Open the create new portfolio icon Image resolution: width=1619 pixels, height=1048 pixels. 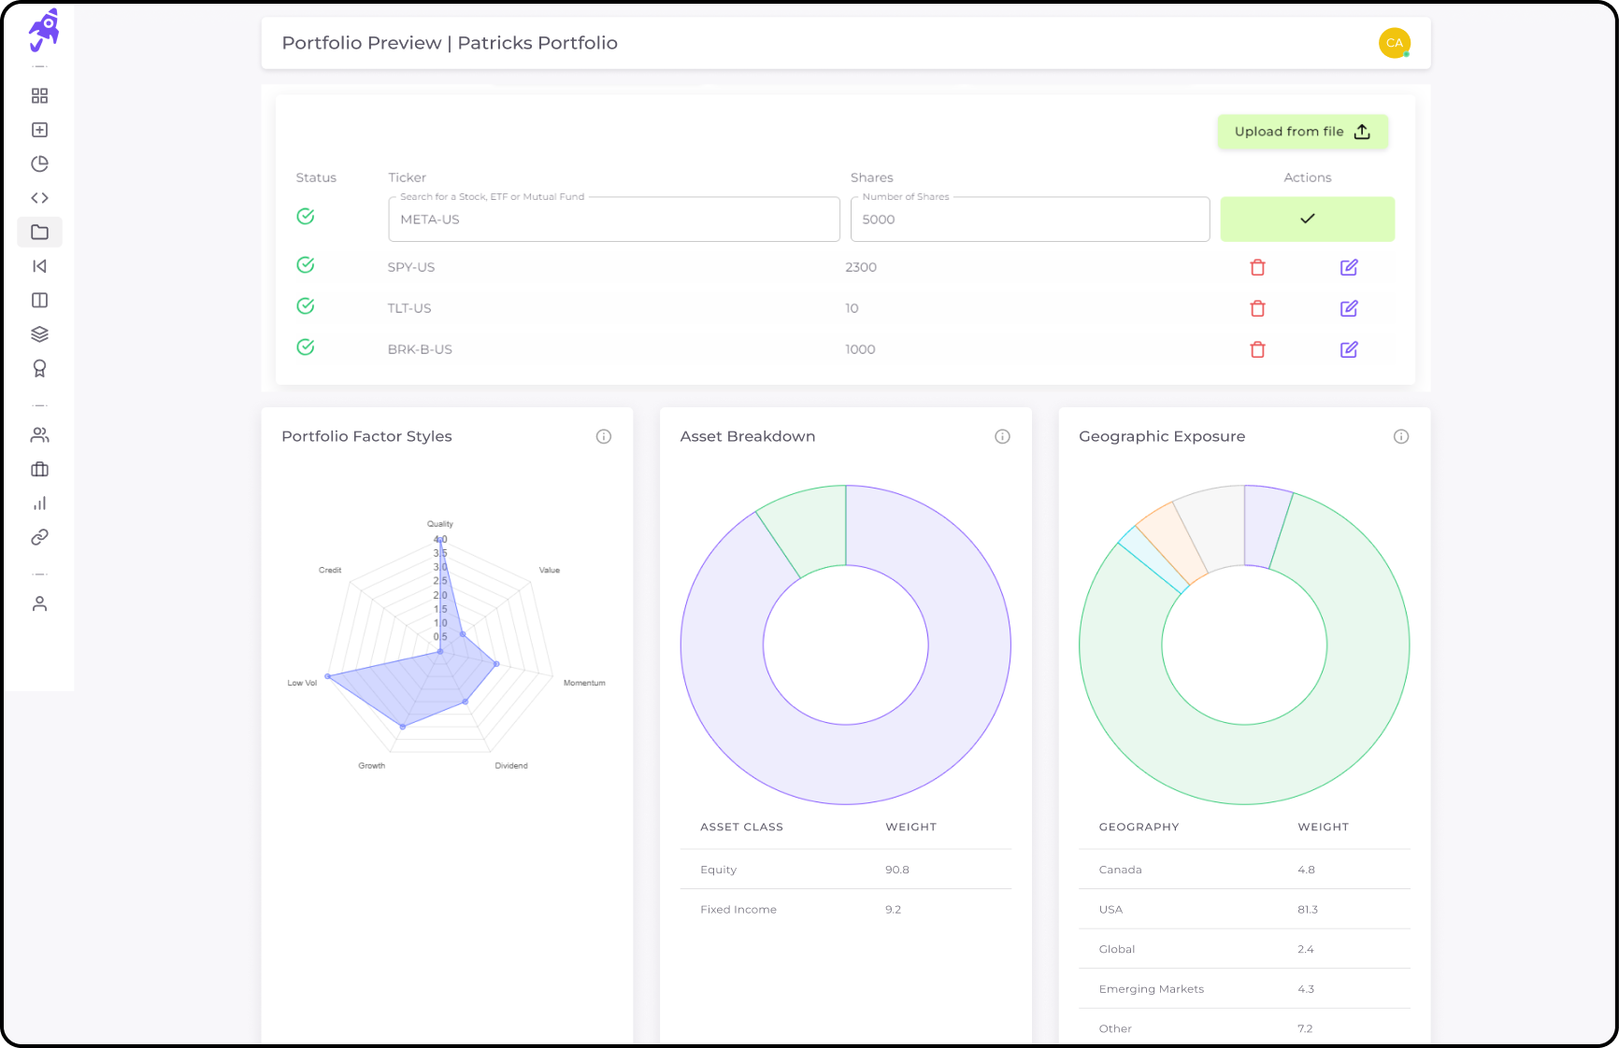click(39, 129)
